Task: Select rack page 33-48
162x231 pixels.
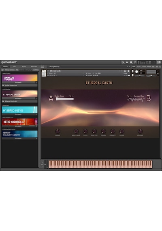Action: [x=144, y=67]
